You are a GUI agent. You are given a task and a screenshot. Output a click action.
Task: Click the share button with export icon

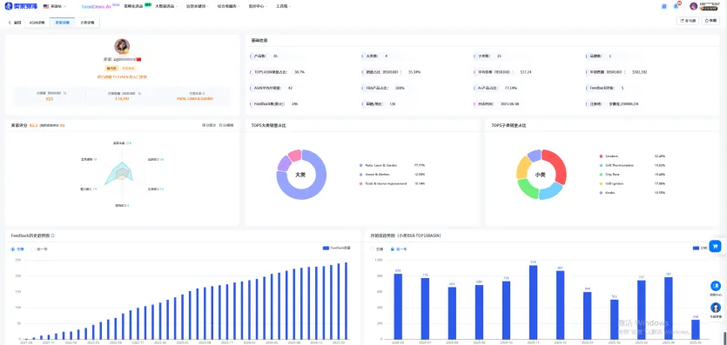coord(688,20)
